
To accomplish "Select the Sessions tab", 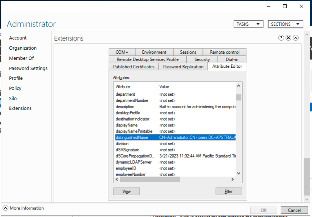I will coord(188,52).
